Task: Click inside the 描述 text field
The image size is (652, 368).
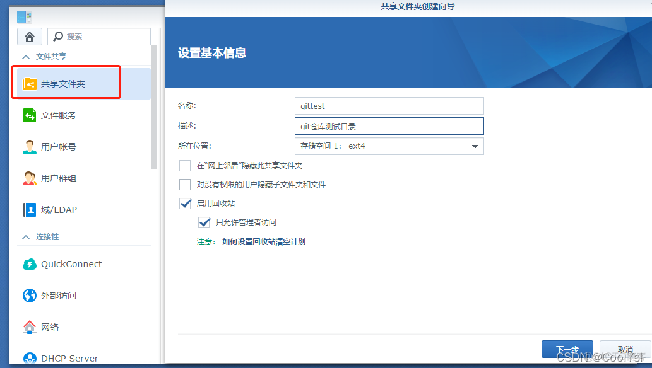Action: [389, 125]
